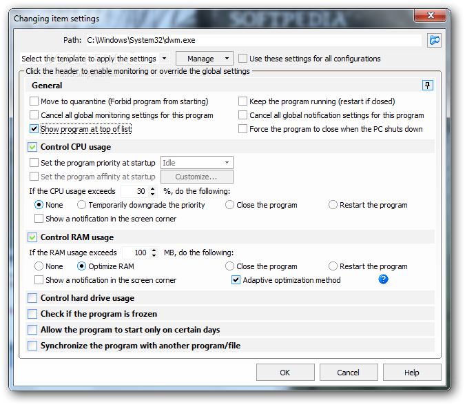Toggle Cancel all global monitoring settings checkbox

coord(34,115)
